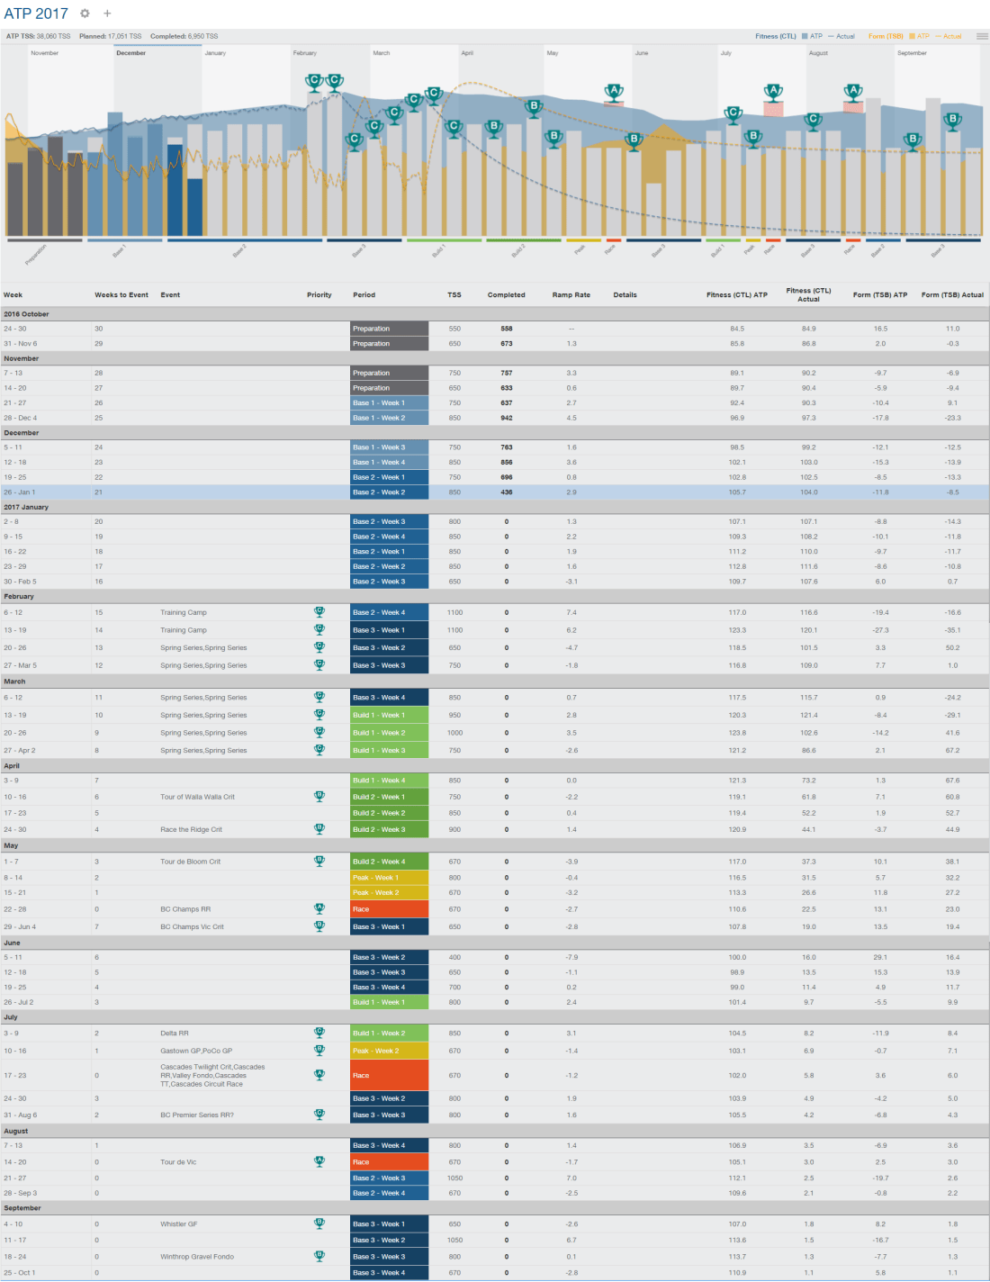
Task: Click trophy icon for Winthrop Gravel Fondo
Action: [319, 1257]
